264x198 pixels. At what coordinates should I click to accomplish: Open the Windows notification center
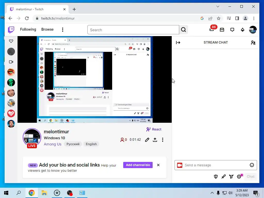tap(256, 193)
